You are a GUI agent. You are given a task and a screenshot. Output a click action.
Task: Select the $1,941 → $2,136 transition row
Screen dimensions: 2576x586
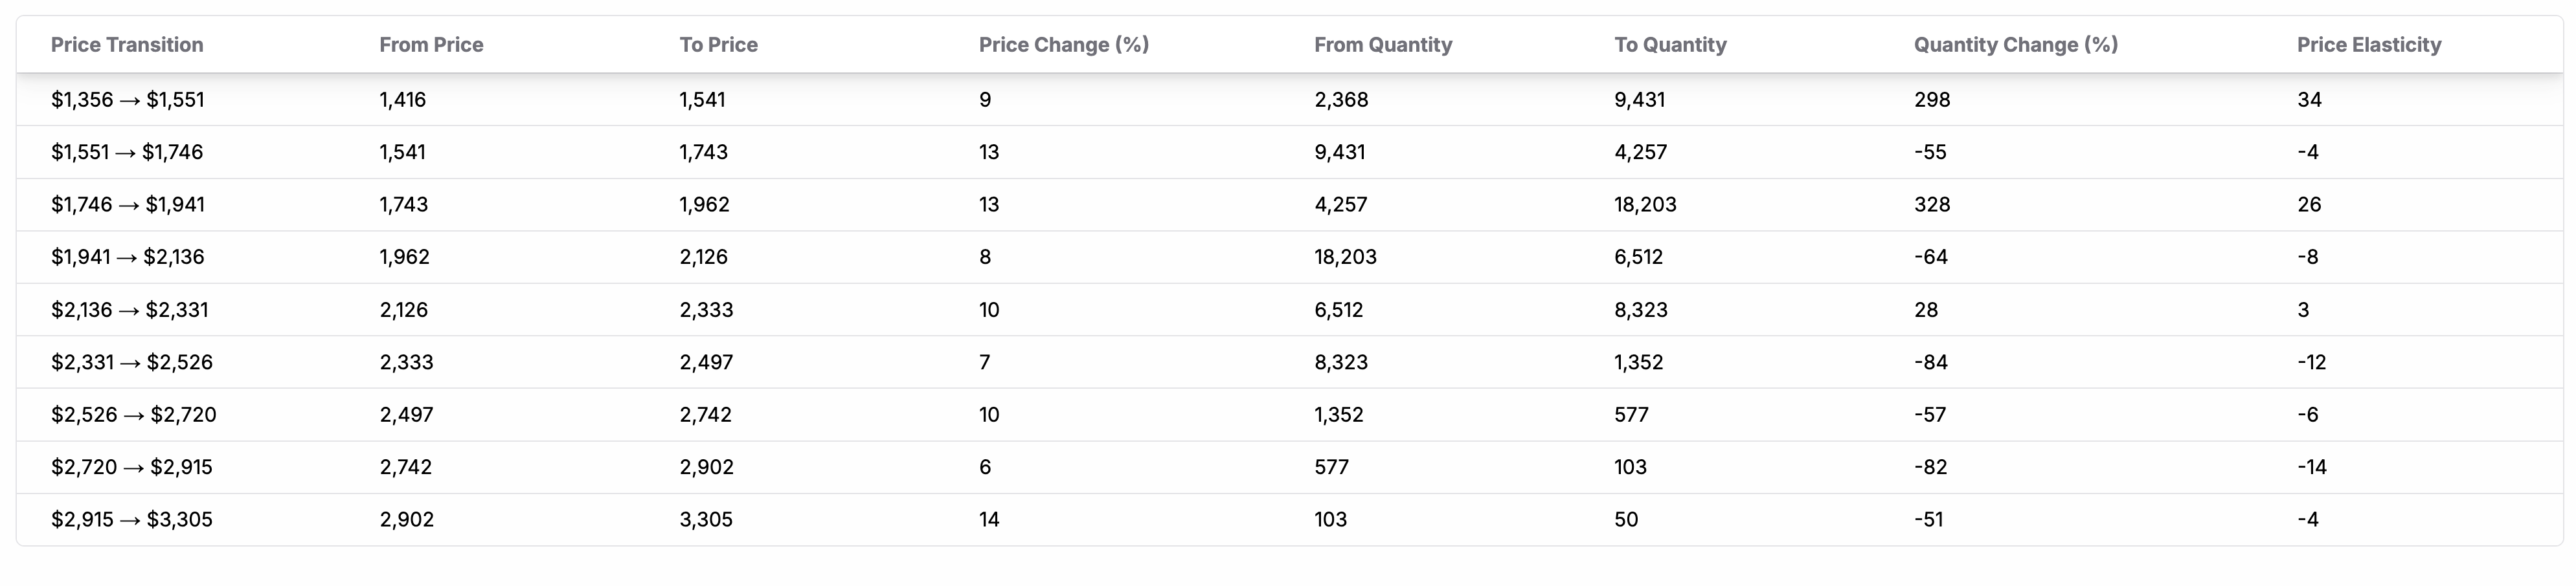pyautogui.click(x=128, y=257)
